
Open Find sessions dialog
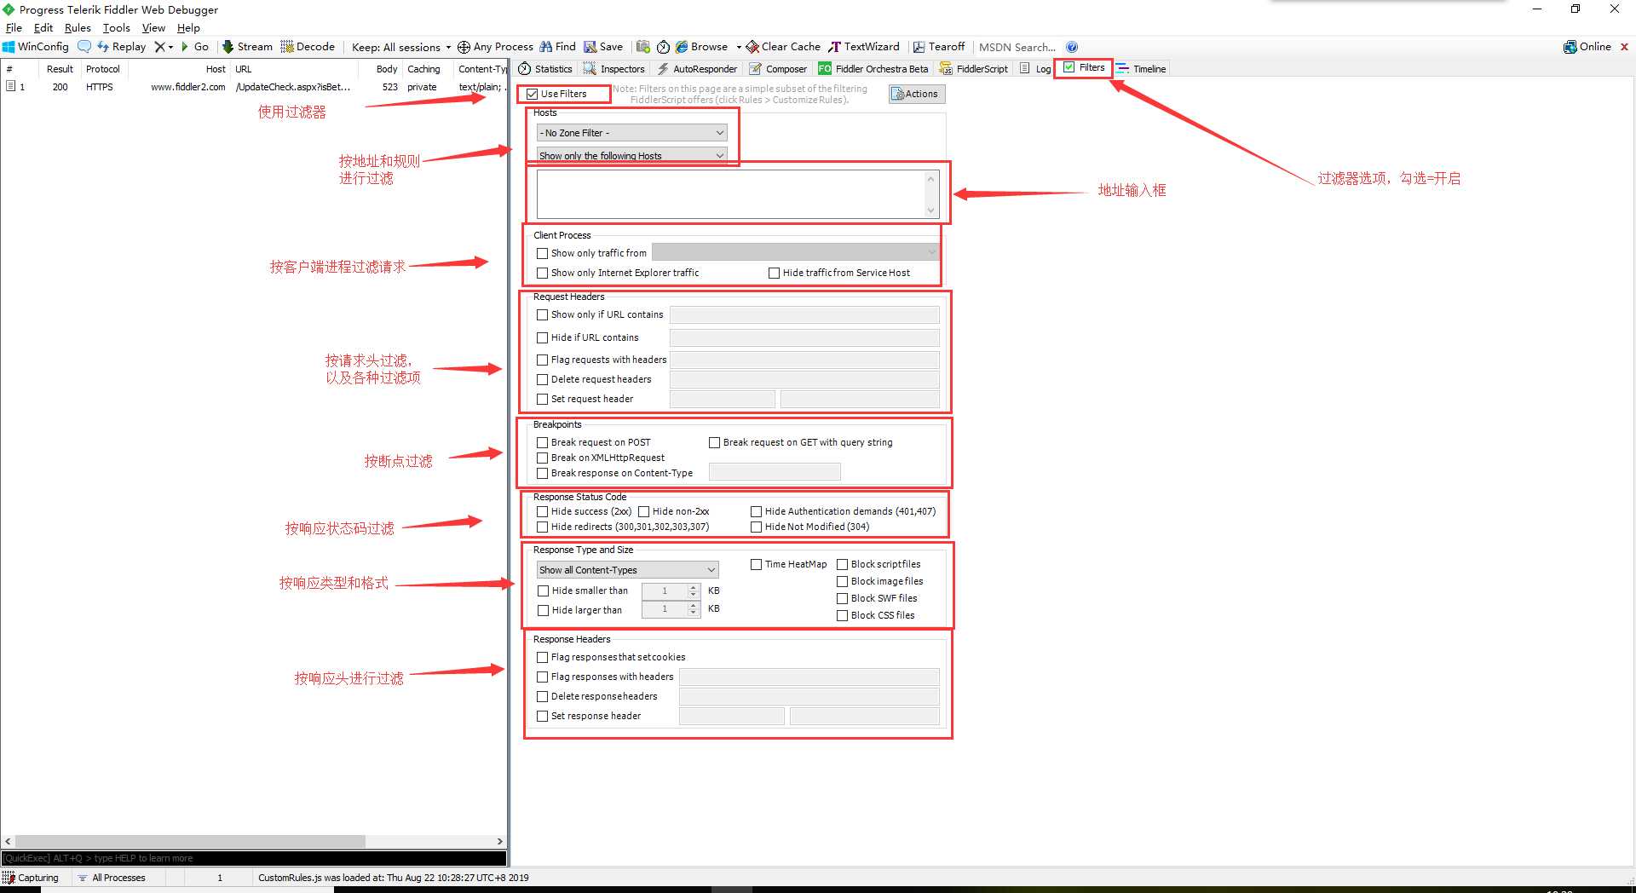click(558, 47)
